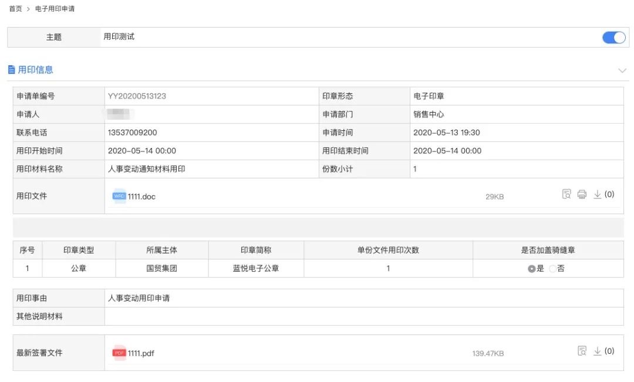This screenshot has width=634, height=382.
Task: Turn off the toggle switch beside 用印测试
Action: click(x=613, y=37)
